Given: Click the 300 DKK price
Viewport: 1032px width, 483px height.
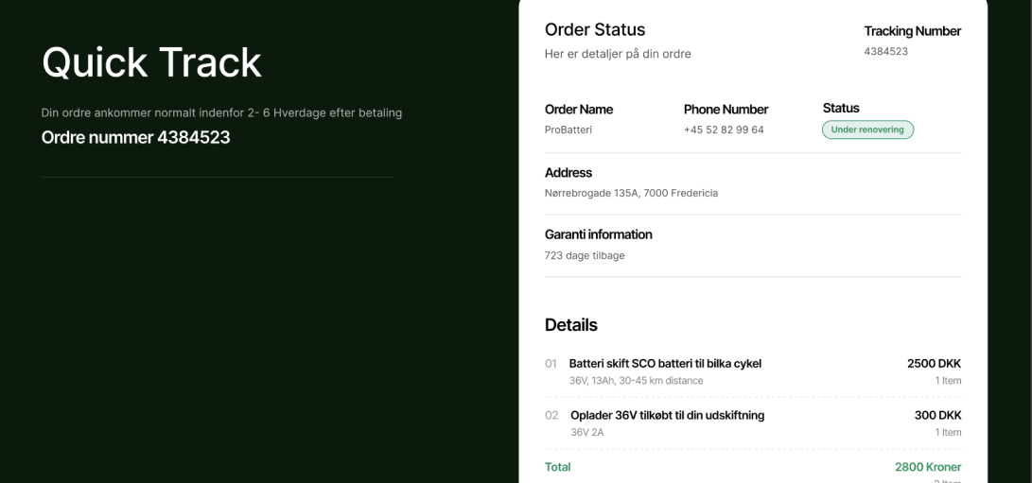Looking at the screenshot, I should [937, 415].
